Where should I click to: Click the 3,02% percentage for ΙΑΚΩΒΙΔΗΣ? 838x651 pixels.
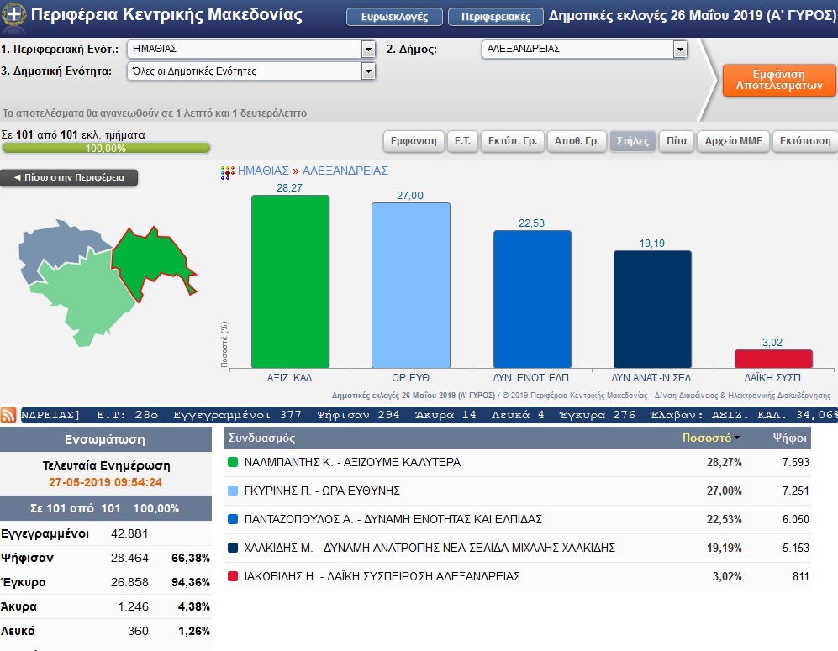727,577
